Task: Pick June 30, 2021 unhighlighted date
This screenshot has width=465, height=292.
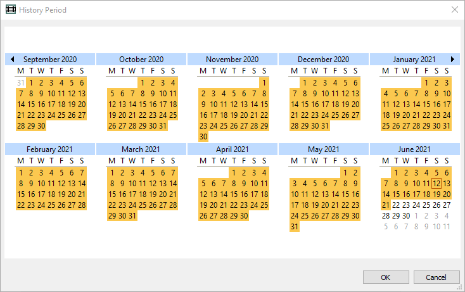Action: click(406, 216)
